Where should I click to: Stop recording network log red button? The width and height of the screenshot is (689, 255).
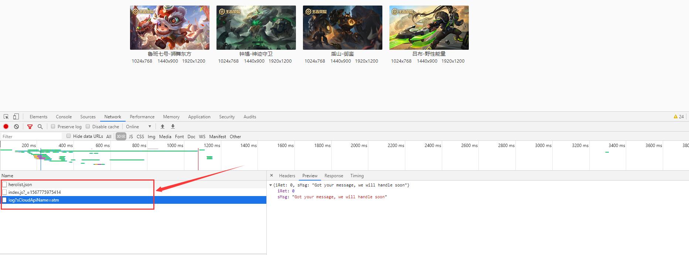coord(6,126)
